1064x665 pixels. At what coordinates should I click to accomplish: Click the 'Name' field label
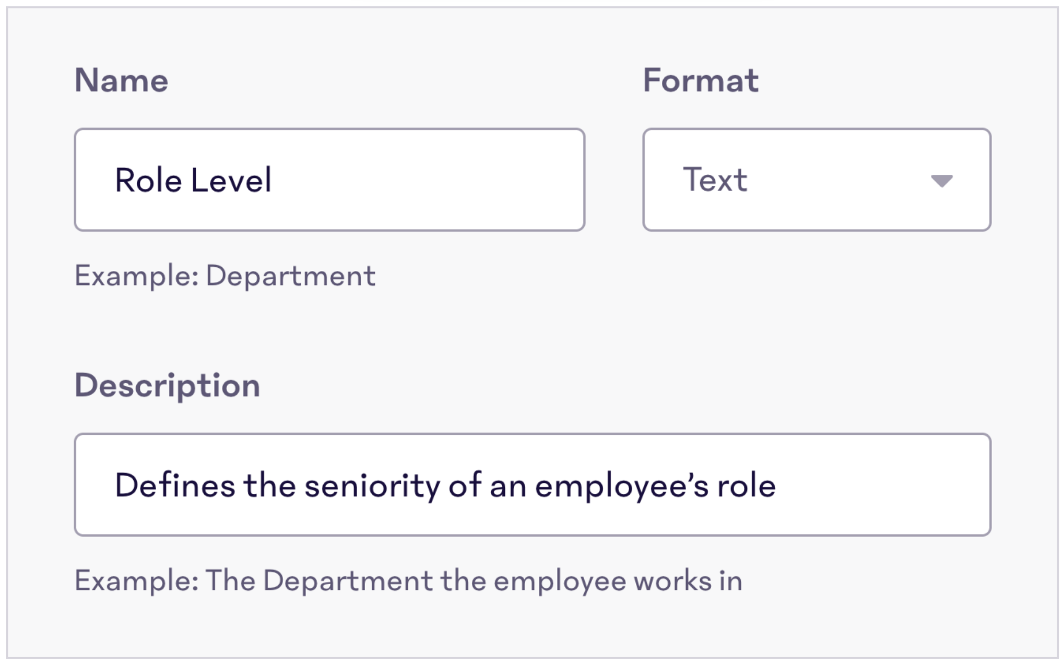[121, 80]
